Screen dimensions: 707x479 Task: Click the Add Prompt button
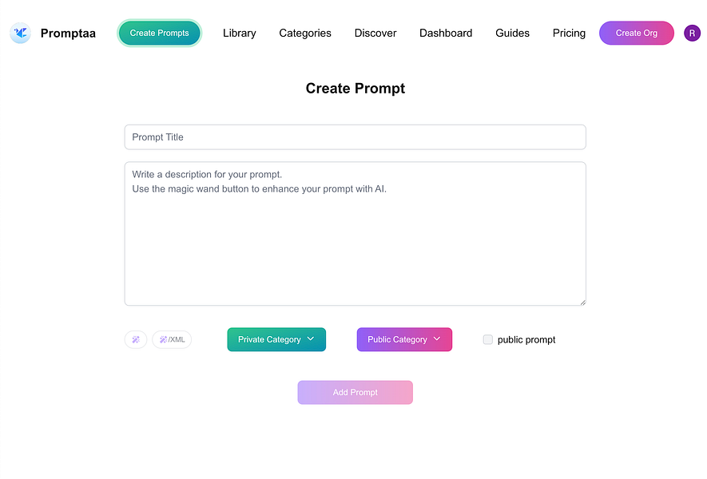point(355,393)
